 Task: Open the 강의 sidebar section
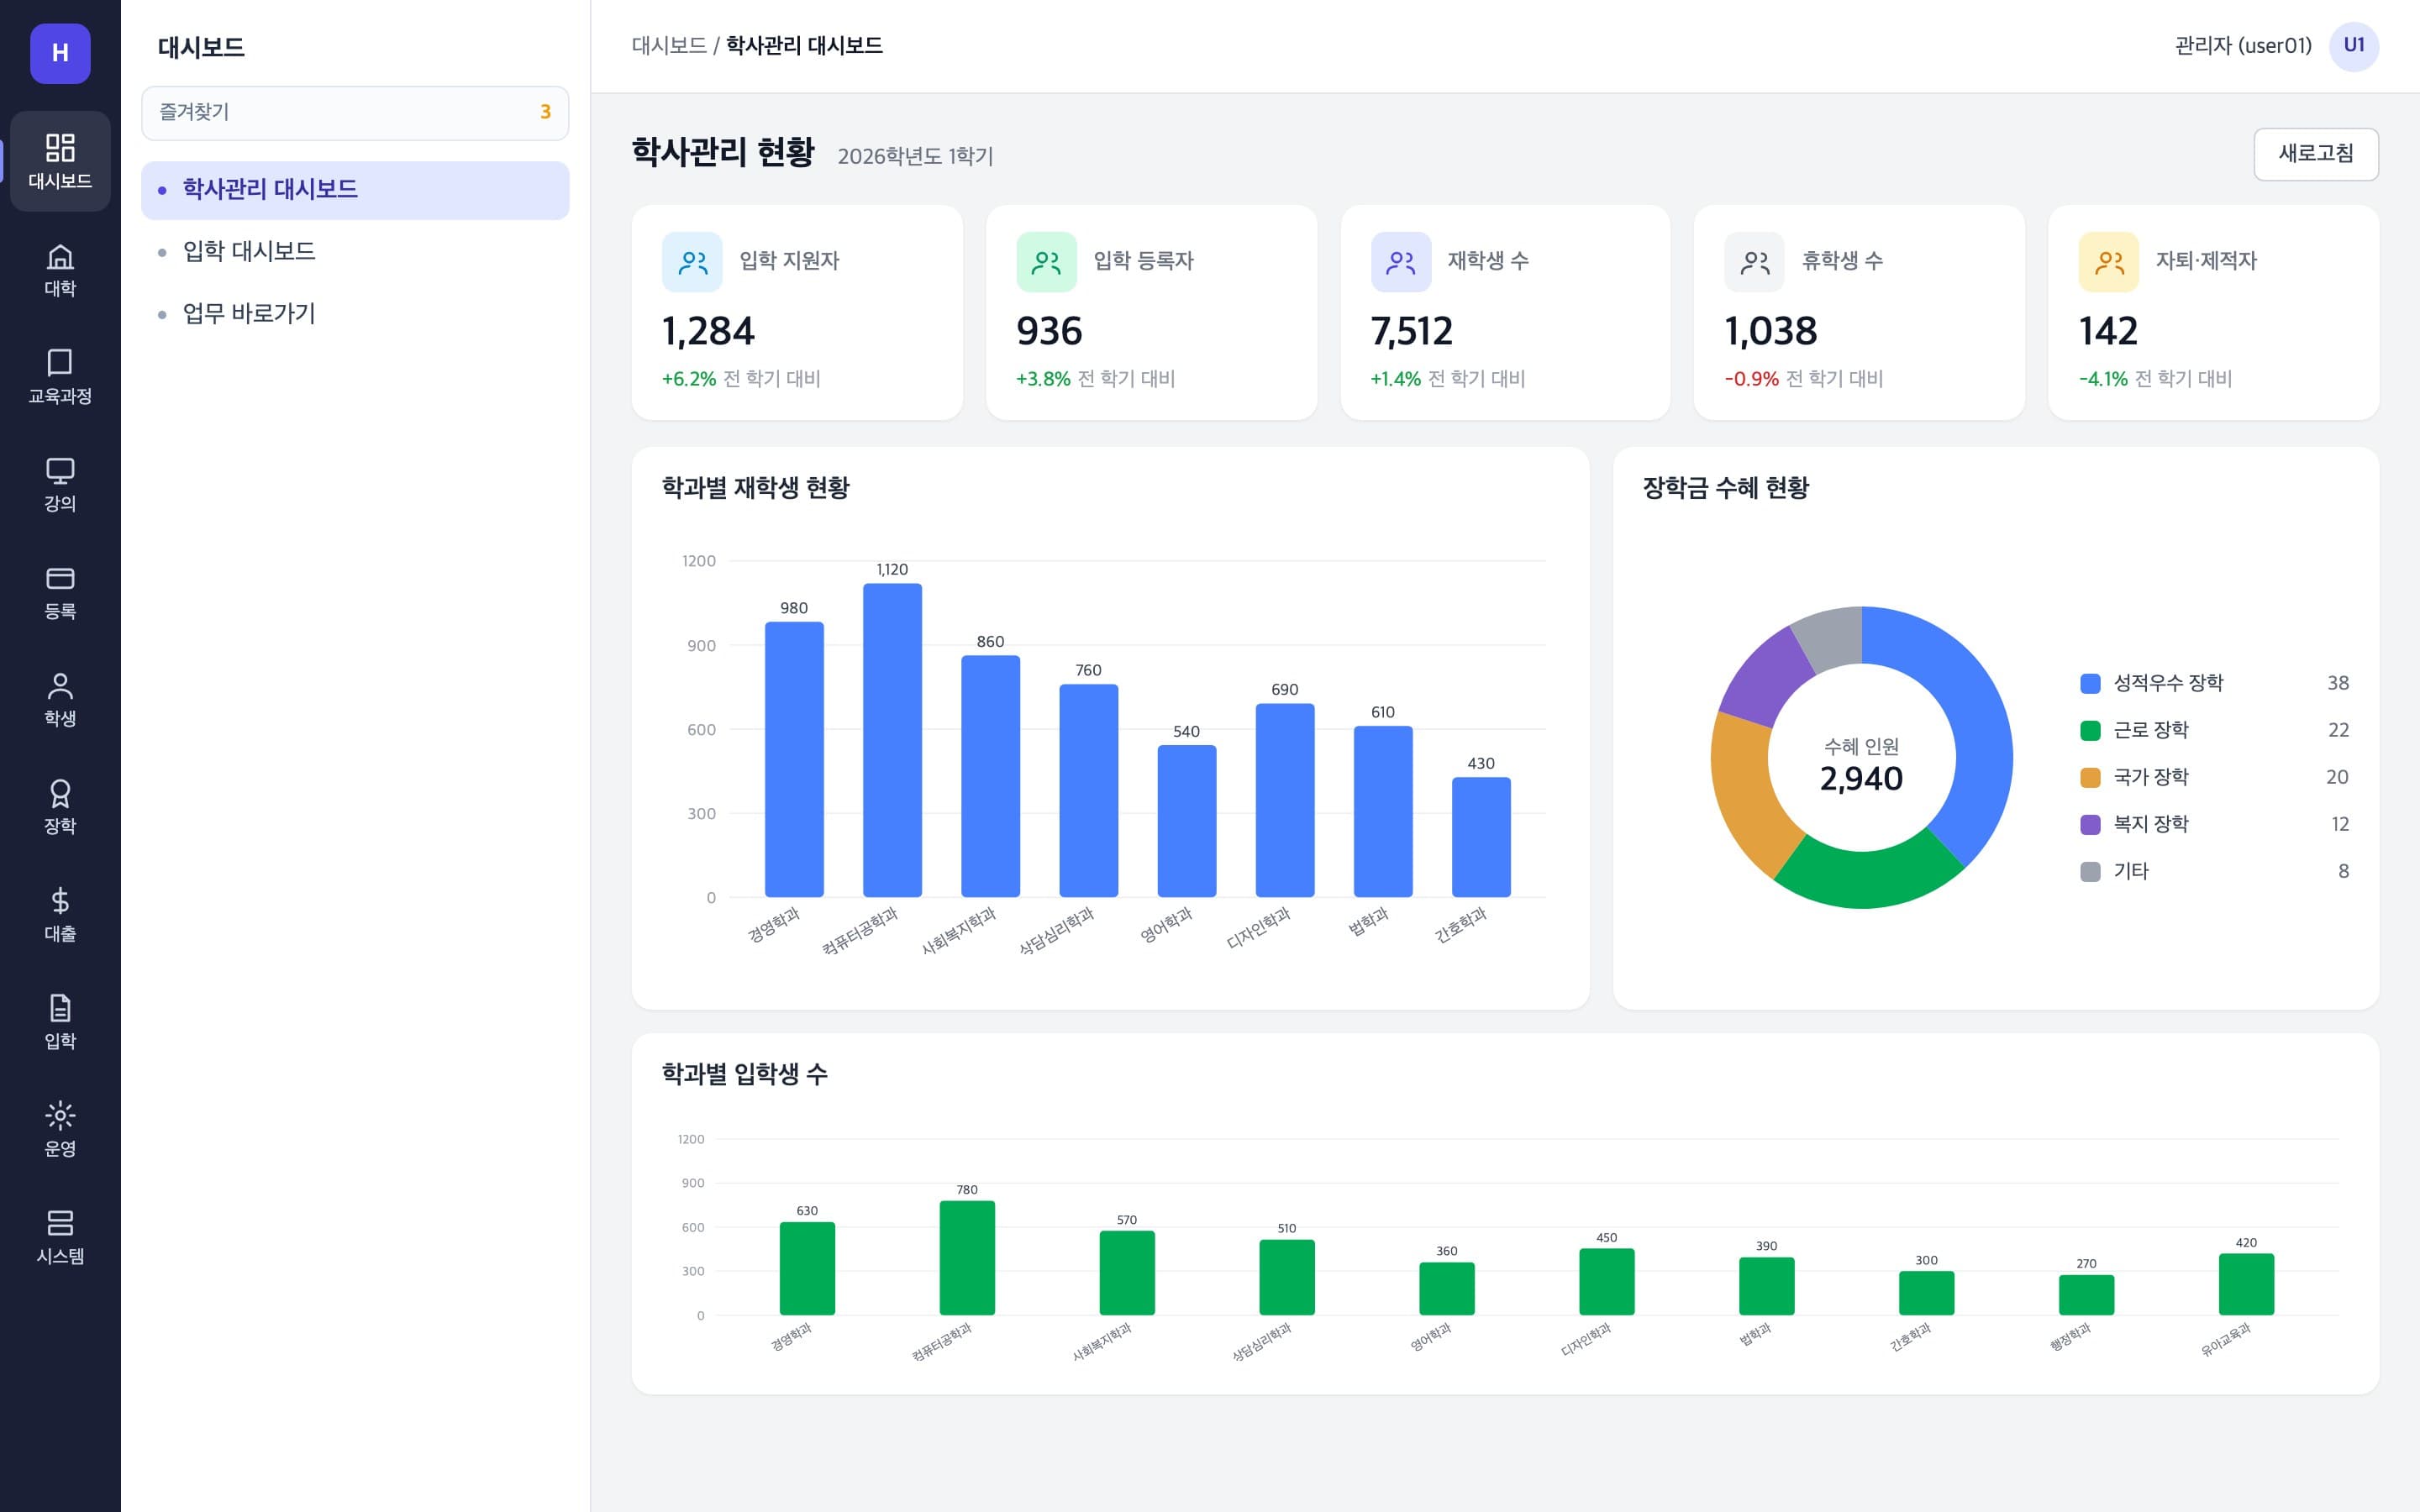click(x=60, y=485)
